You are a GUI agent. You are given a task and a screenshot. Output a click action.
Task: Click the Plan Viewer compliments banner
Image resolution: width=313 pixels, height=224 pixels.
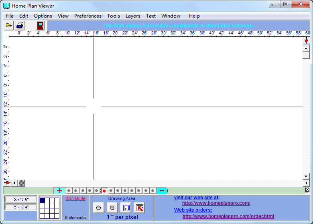(178, 26)
